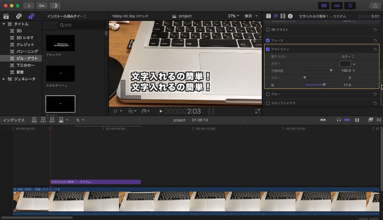Toggle timeline skimming icon

(323, 120)
